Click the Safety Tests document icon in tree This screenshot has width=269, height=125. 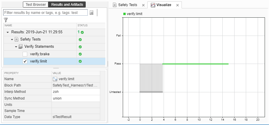pyautogui.click(x=17, y=39)
